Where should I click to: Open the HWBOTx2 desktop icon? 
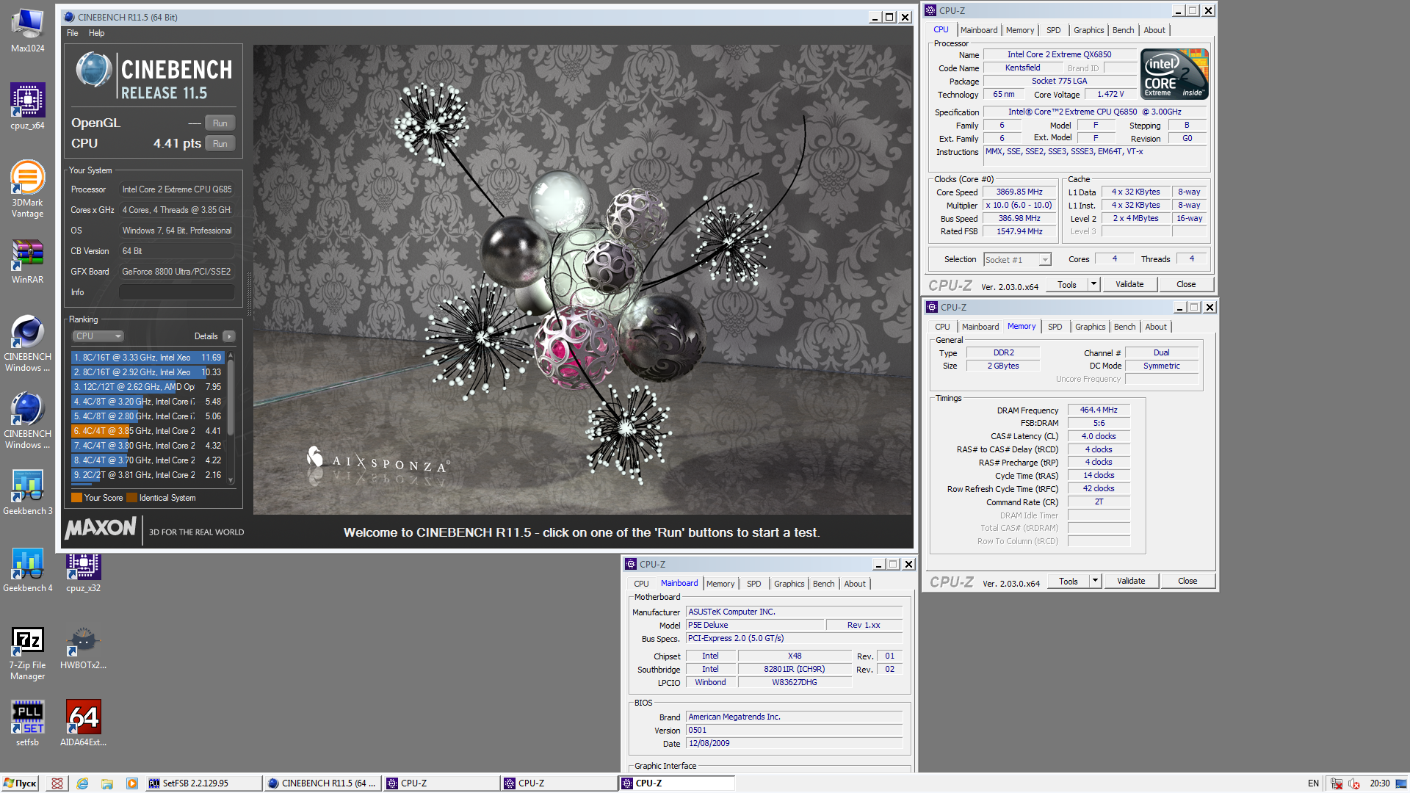(x=83, y=648)
